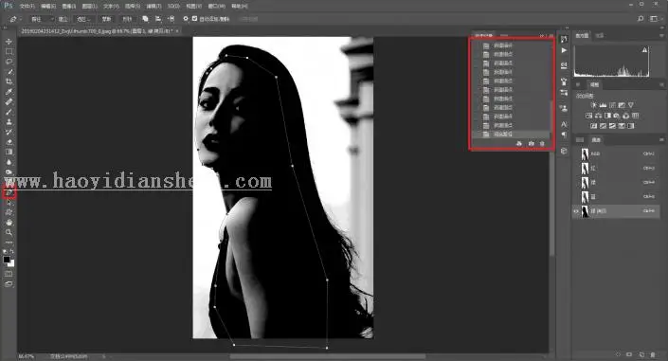This screenshot has width=668, height=361.
Task: Select the Hand tool
Action: [x=9, y=222]
